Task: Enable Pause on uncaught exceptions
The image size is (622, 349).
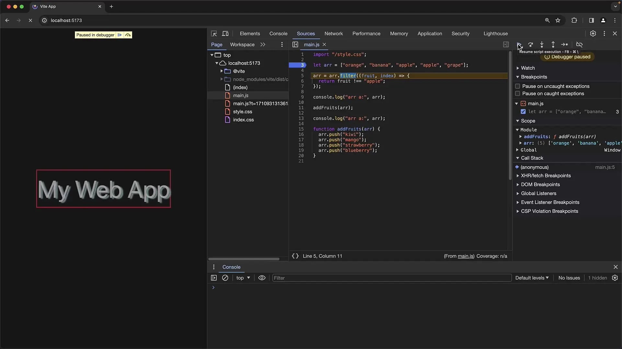Action: (518, 86)
